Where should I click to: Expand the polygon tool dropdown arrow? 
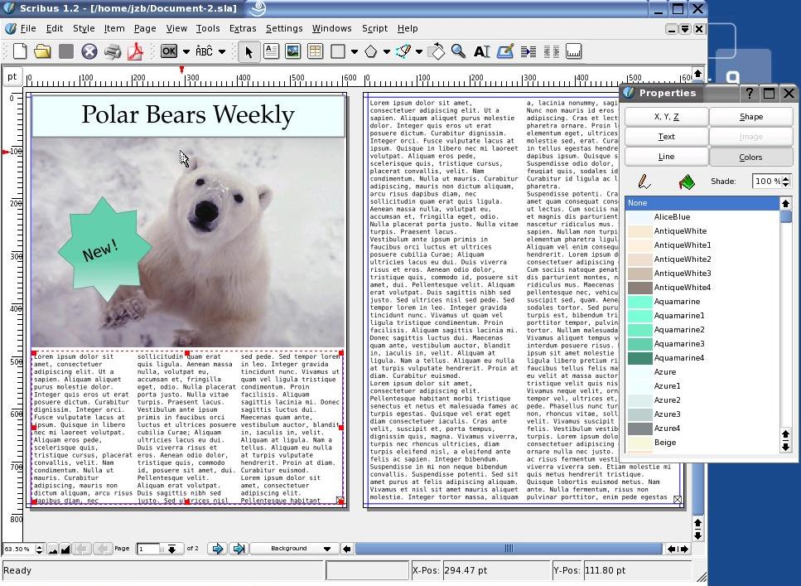point(387,51)
